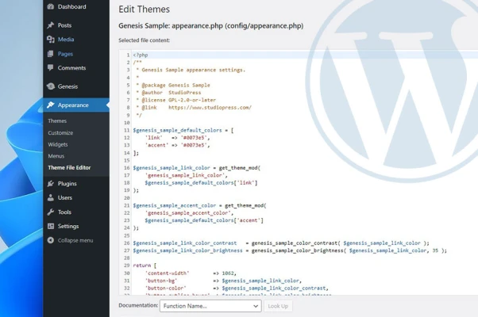This screenshot has height=317, width=478.
Task: Select Theme File Editor submenu item
Action: (69, 168)
